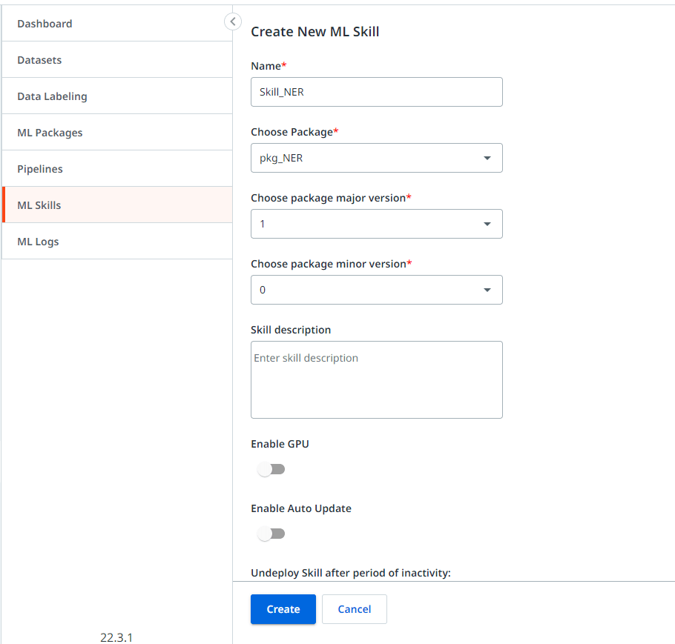
Task: Toggle the Enable Auto Update switch
Action: click(271, 534)
